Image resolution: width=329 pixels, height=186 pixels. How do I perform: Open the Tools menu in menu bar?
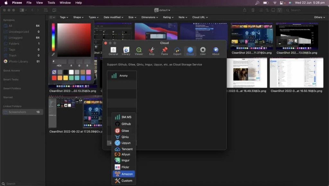[51, 3]
